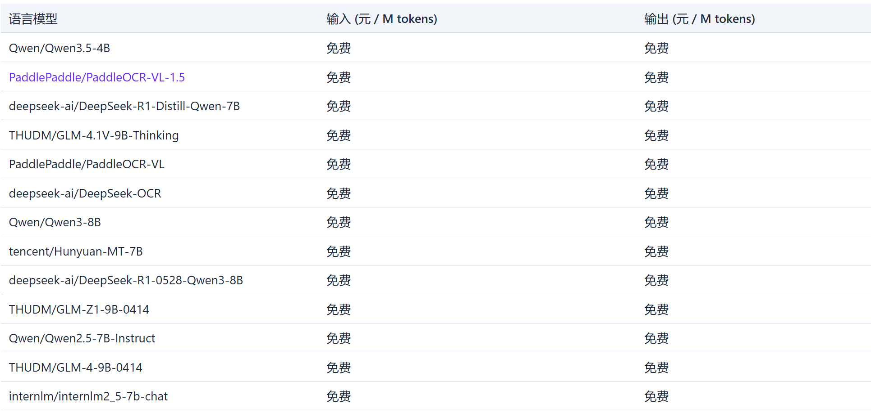
Task: Click the tencent/Hunyuan-MT-7B model name
Action: [76, 251]
